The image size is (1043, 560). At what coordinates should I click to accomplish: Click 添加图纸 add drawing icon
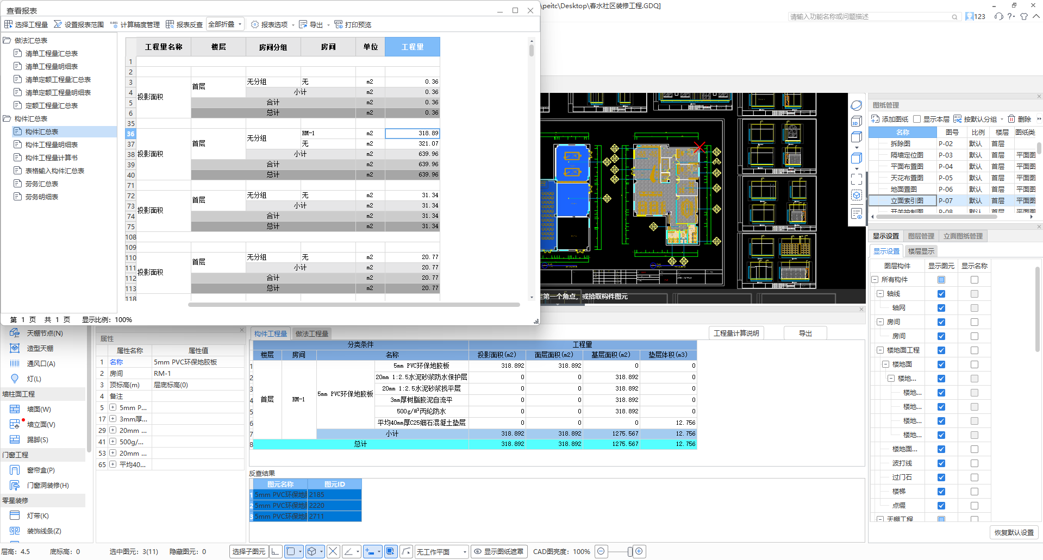[x=875, y=119]
